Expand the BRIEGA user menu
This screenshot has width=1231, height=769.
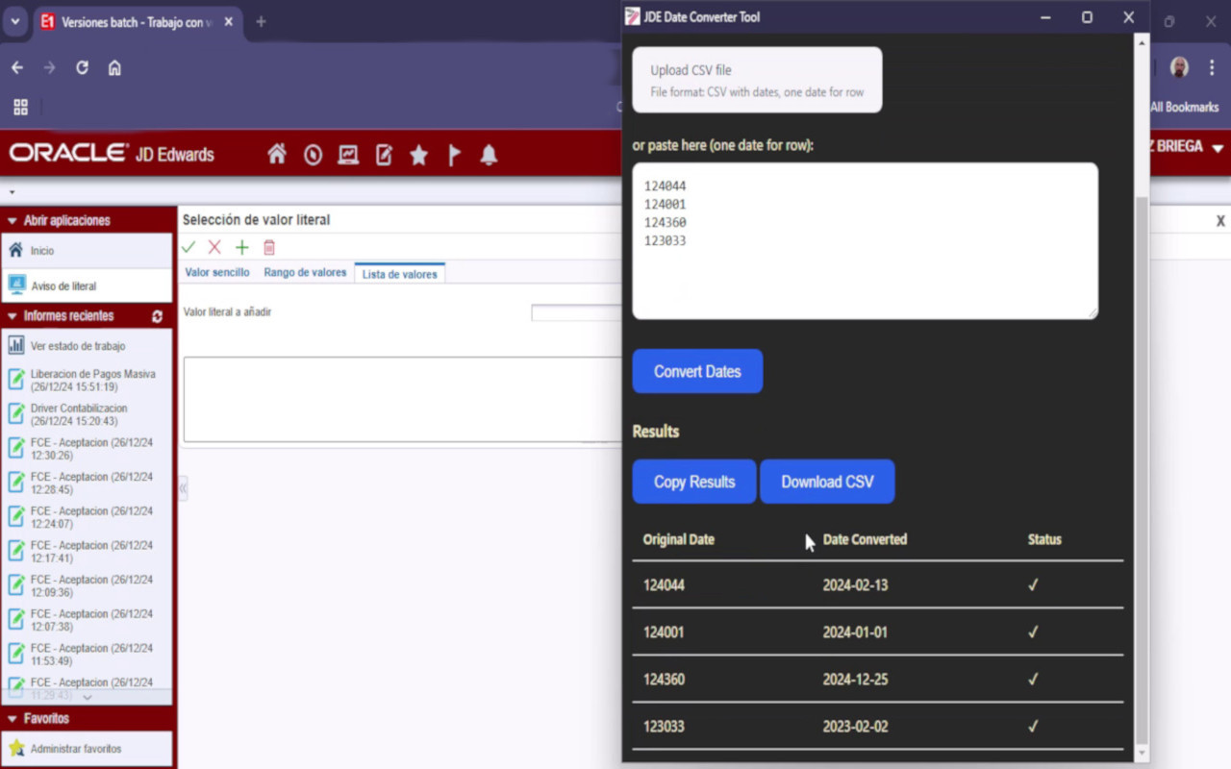click(x=1219, y=147)
